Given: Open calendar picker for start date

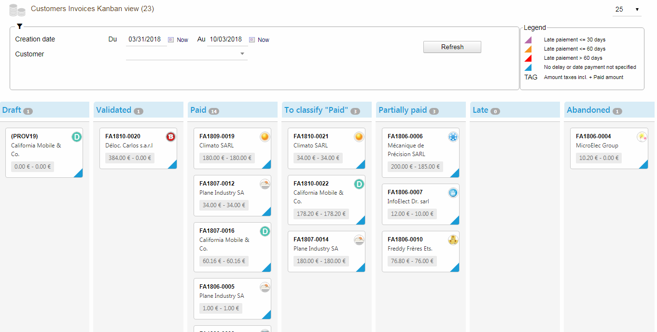Looking at the screenshot, I should [x=171, y=40].
